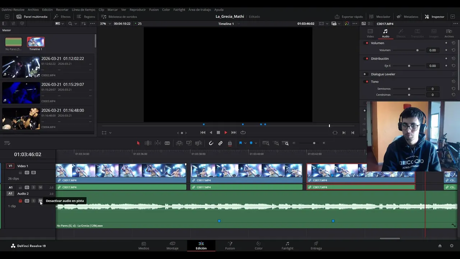Add a flag with the flag icon
The image size is (460, 259).
[240, 143]
